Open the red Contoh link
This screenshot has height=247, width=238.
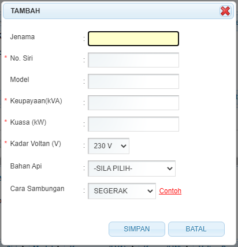(x=170, y=191)
